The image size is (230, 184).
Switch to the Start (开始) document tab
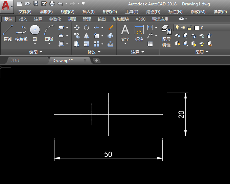click(x=15, y=61)
